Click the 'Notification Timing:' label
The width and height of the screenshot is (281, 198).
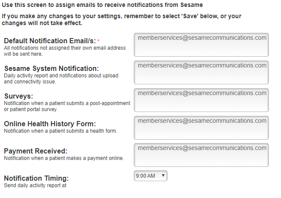point(36,178)
